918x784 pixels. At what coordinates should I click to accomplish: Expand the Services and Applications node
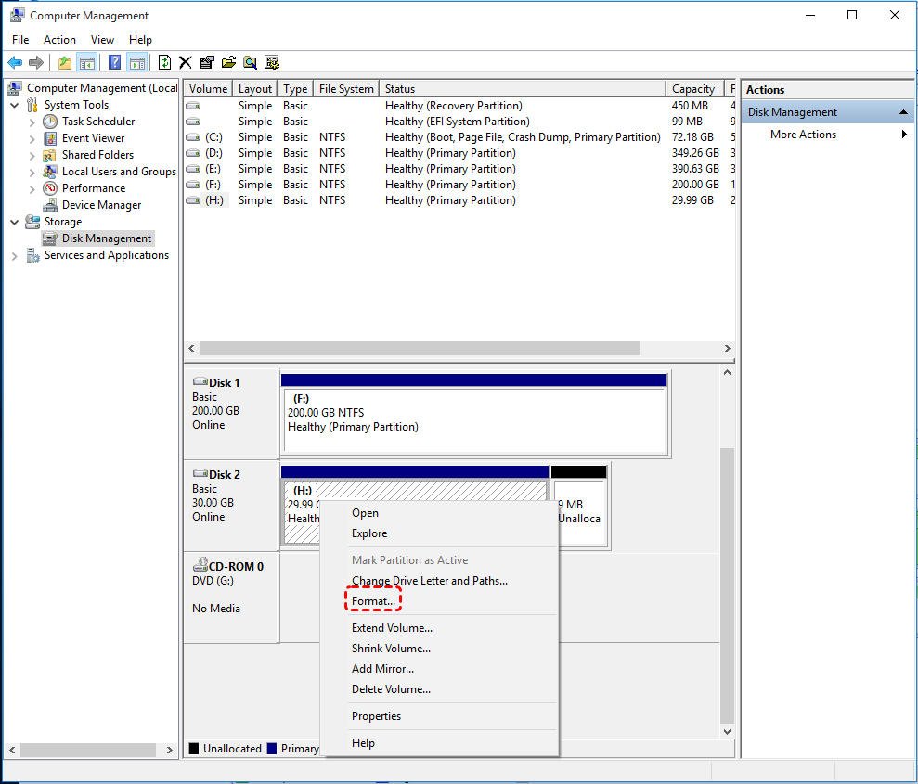pyautogui.click(x=15, y=256)
